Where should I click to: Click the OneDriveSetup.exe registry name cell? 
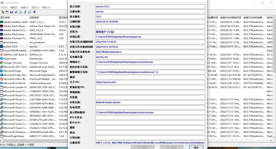[x=40, y=83]
